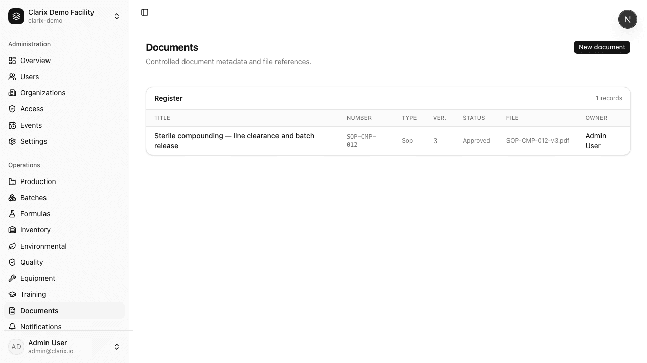Click the Equipment wrench icon
Screen dimensions: 647x363
[x=12, y=278]
